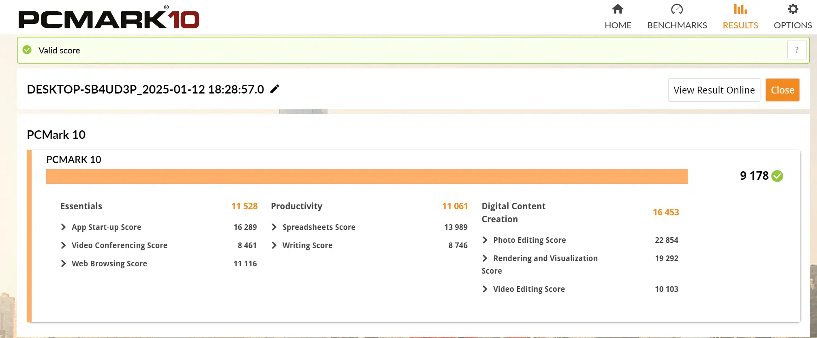Click the PCMARK 10 card heading
The image size is (817, 338).
pos(74,159)
